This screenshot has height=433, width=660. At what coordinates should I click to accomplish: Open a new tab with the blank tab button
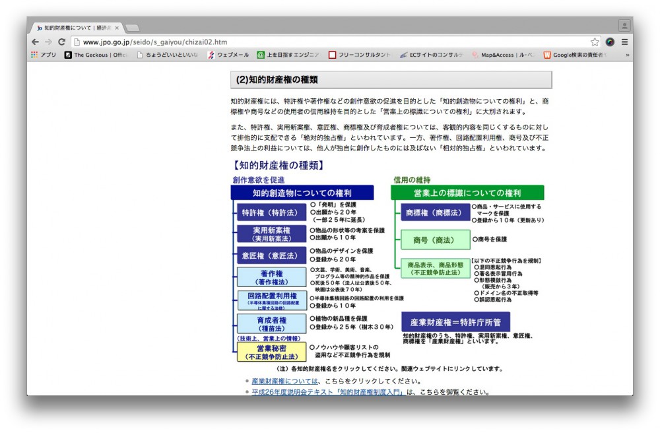(x=133, y=28)
